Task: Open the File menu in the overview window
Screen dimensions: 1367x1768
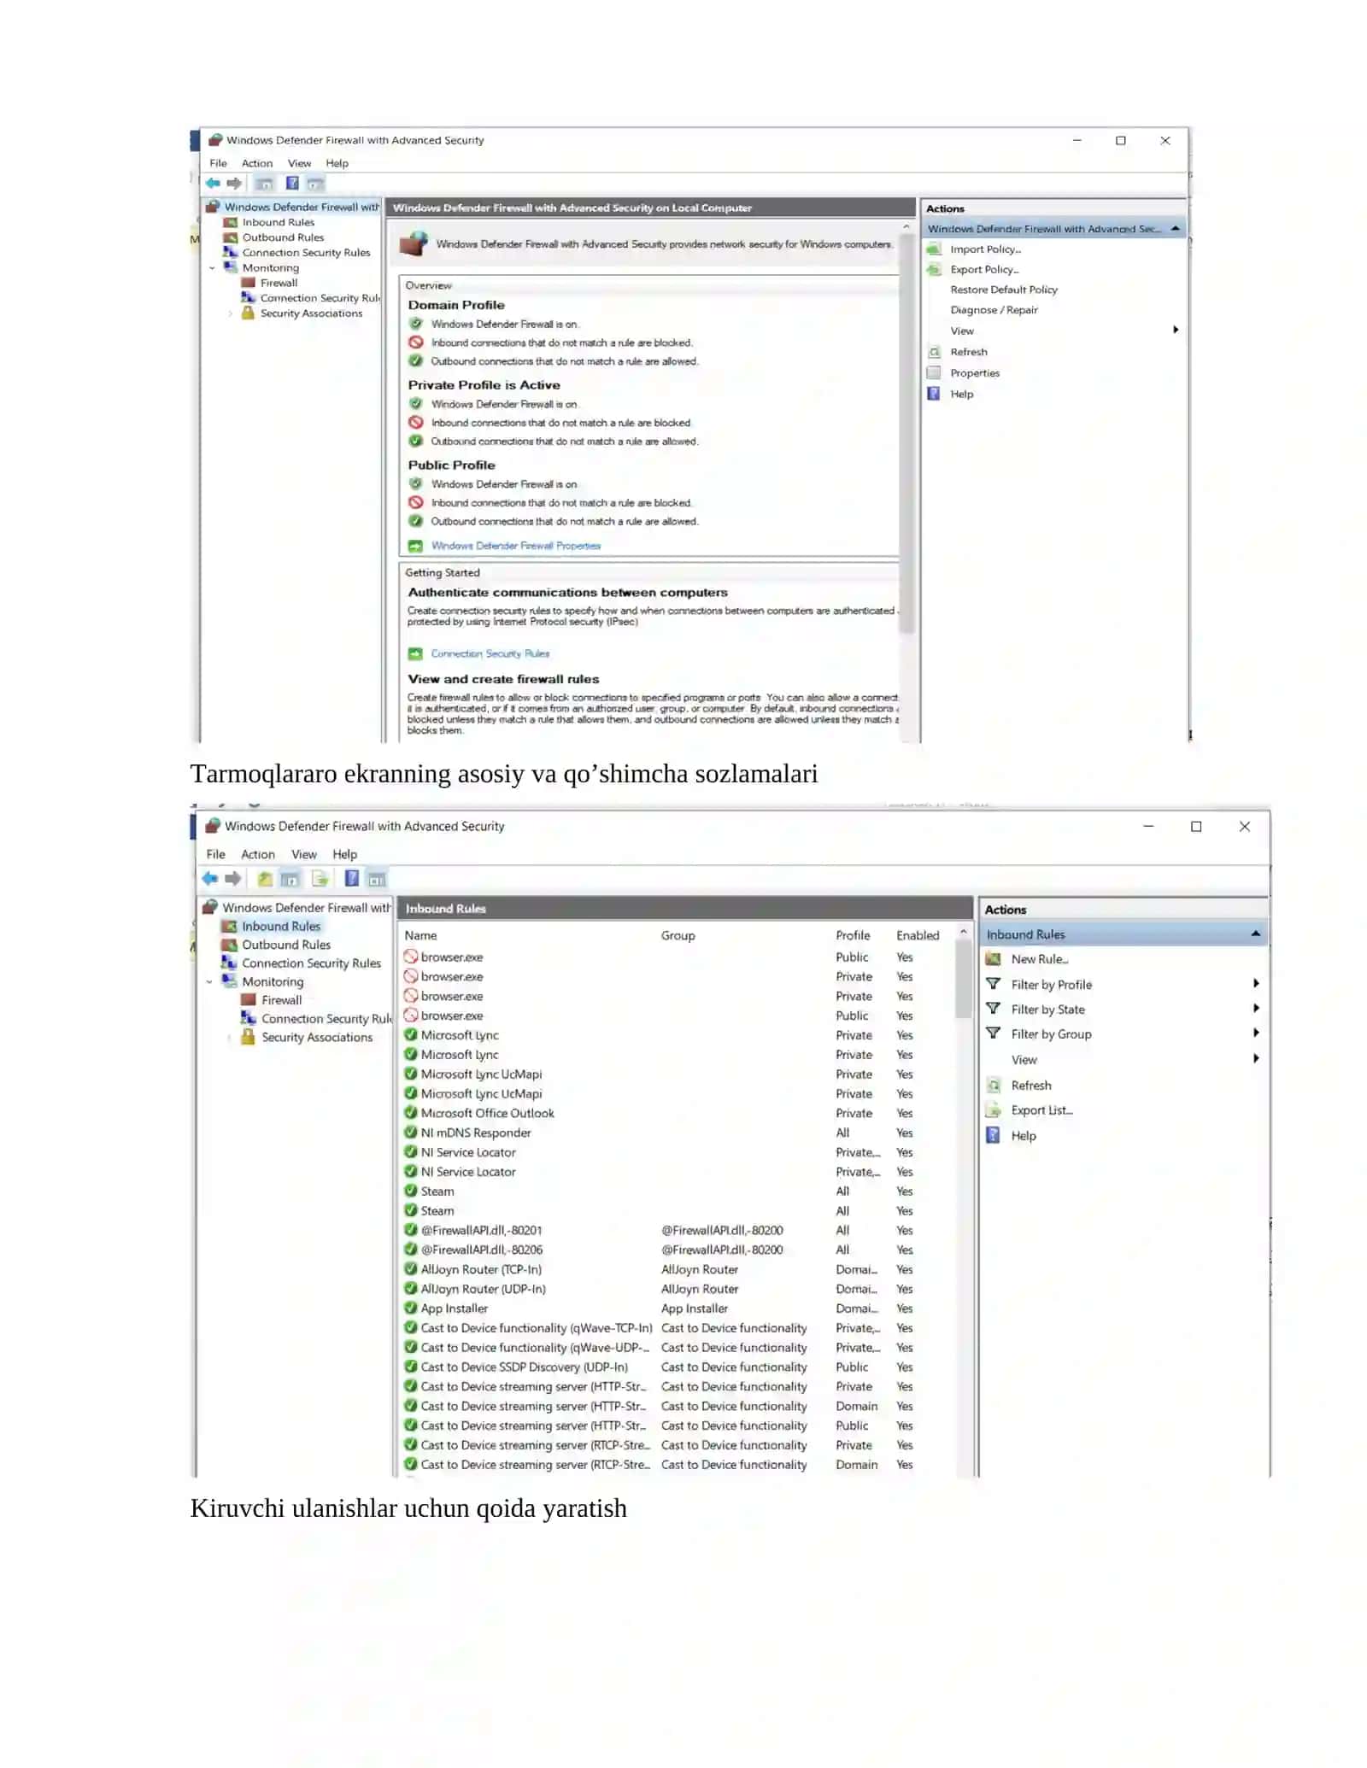Action: point(219,163)
